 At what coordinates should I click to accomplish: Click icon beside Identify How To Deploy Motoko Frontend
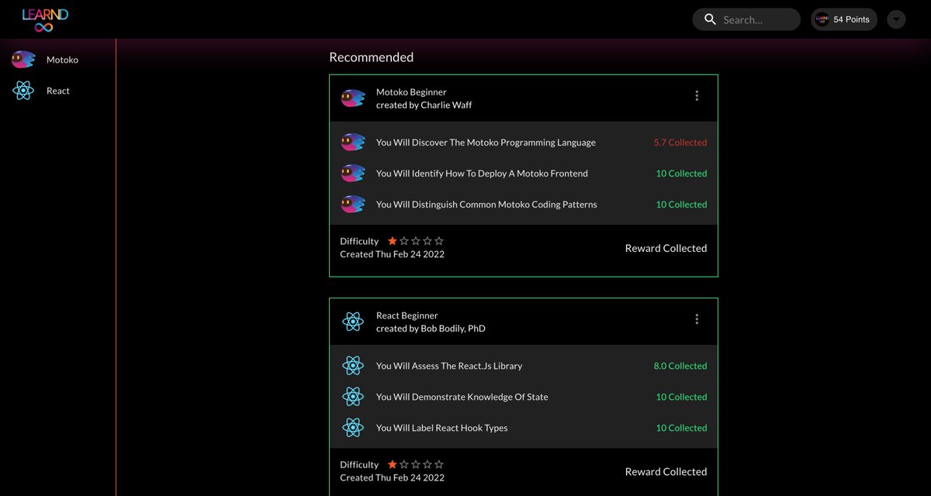pyautogui.click(x=353, y=174)
